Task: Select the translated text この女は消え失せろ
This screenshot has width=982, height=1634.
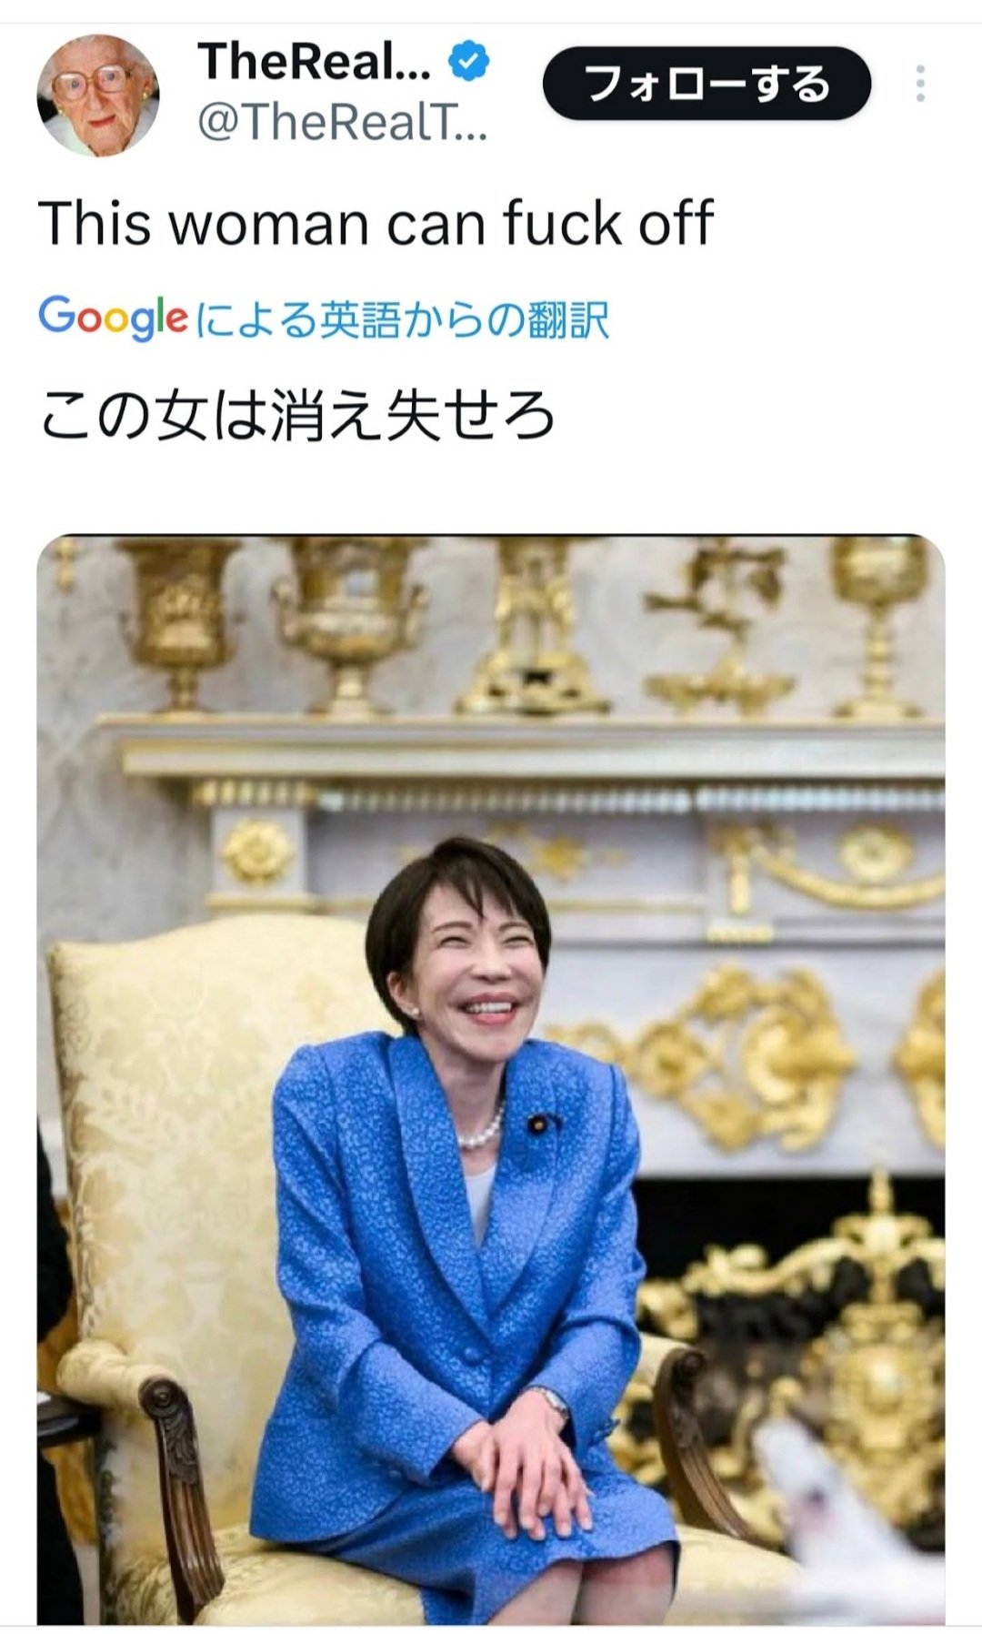Action: [x=297, y=415]
